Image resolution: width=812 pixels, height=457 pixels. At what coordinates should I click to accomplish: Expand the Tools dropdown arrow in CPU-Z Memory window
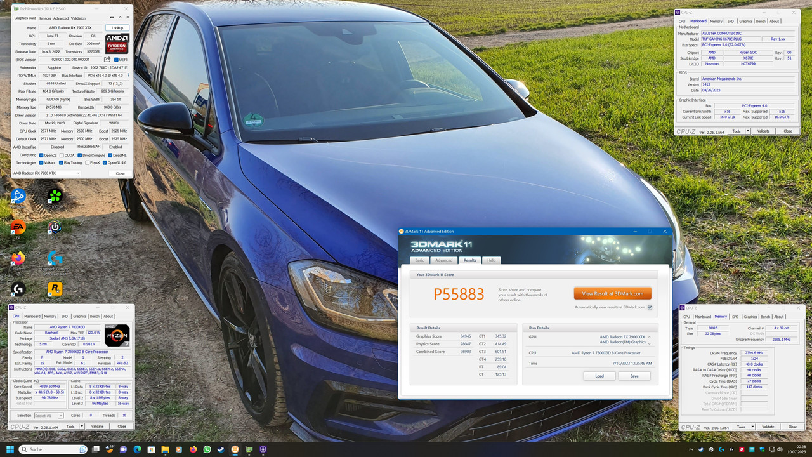tap(753, 427)
